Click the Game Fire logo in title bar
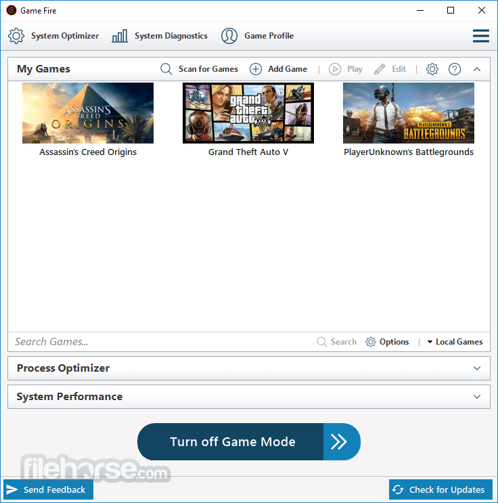This screenshot has width=498, height=503. pyautogui.click(x=12, y=11)
